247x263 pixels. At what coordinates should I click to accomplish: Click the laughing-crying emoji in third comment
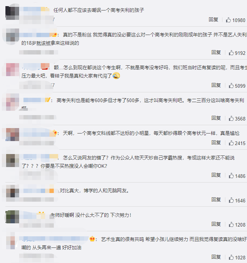(116, 76)
